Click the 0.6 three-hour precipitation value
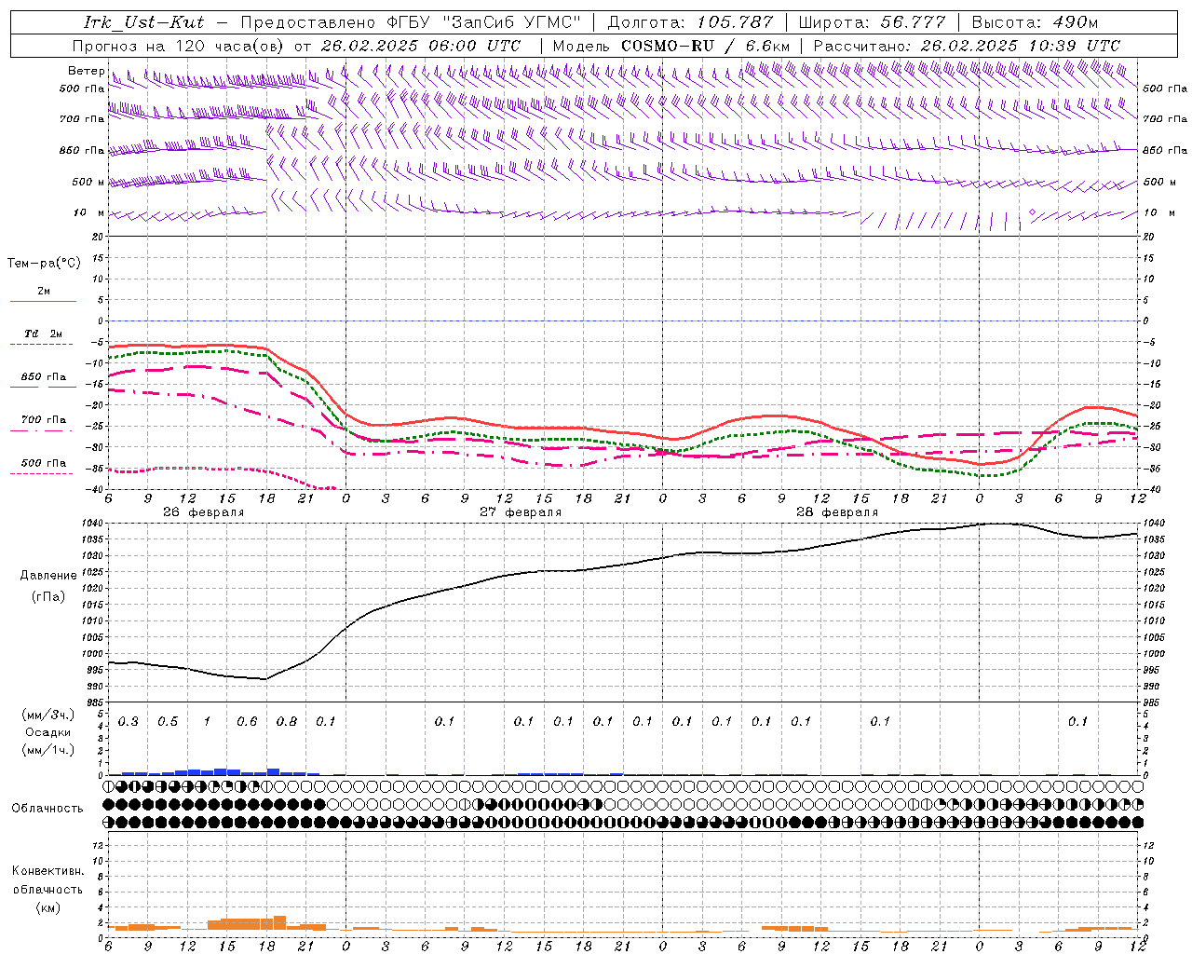Screen dimensions: 1192x954 click(247, 722)
